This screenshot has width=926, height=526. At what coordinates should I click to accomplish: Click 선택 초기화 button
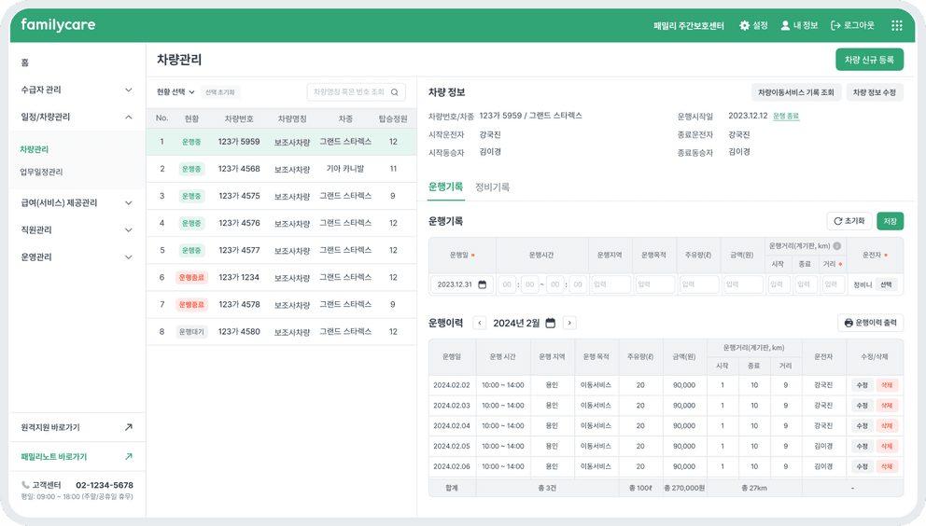(x=219, y=92)
